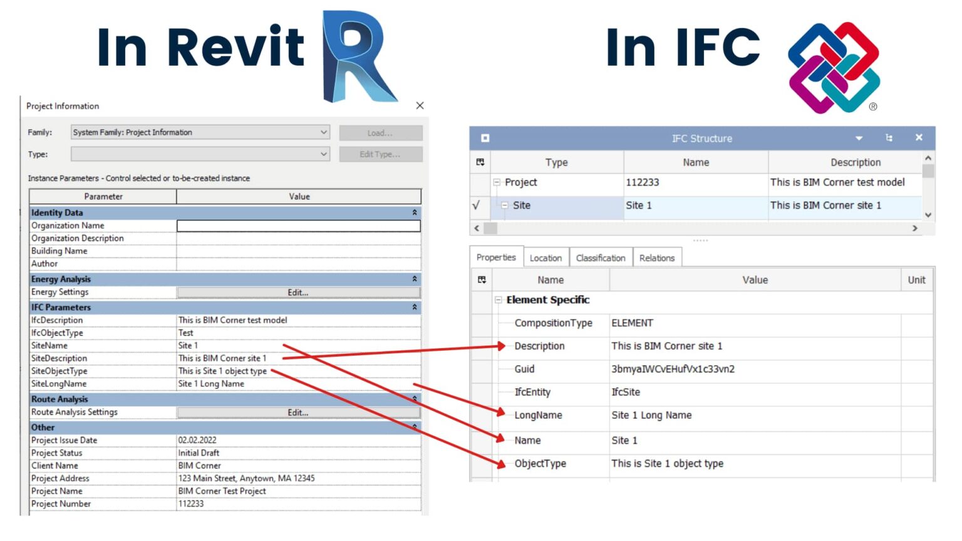Viewport: 962px width, 541px height.
Task: Click inside the Organization Name value field
Action: (x=299, y=225)
